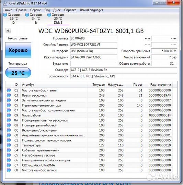The height and width of the screenshot is (185, 183).
Task: Click the serial number field WD-WX11D77281VT
Action: click(94, 45)
